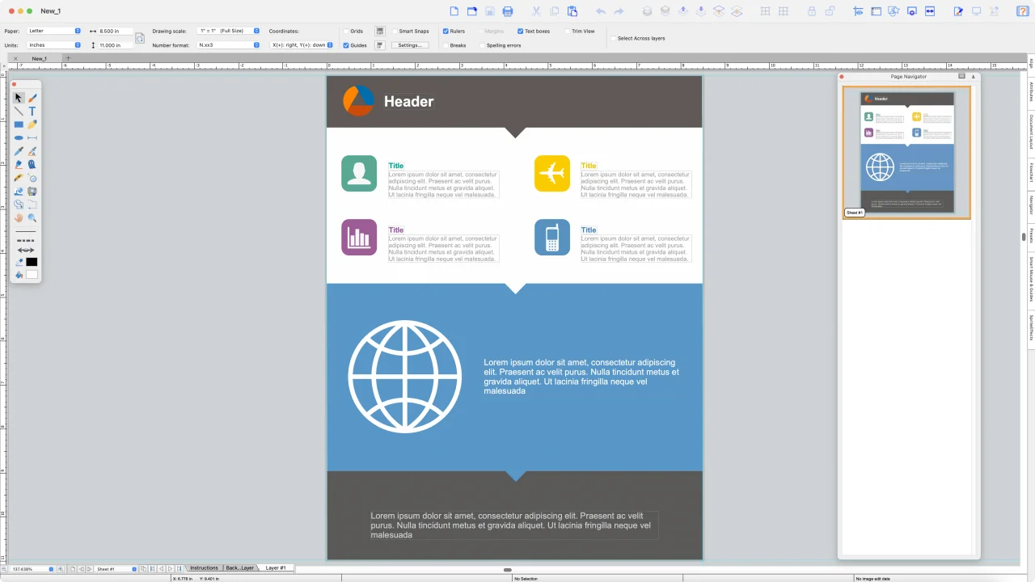The height and width of the screenshot is (582, 1035).
Task: Open the Help question mark icon
Action: pos(1022,11)
